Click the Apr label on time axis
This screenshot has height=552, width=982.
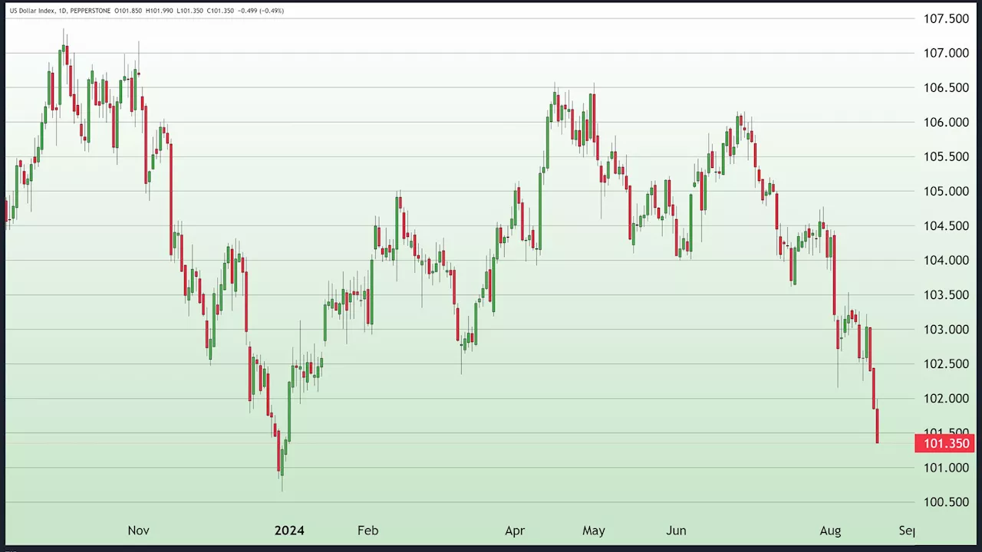coord(515,530)
